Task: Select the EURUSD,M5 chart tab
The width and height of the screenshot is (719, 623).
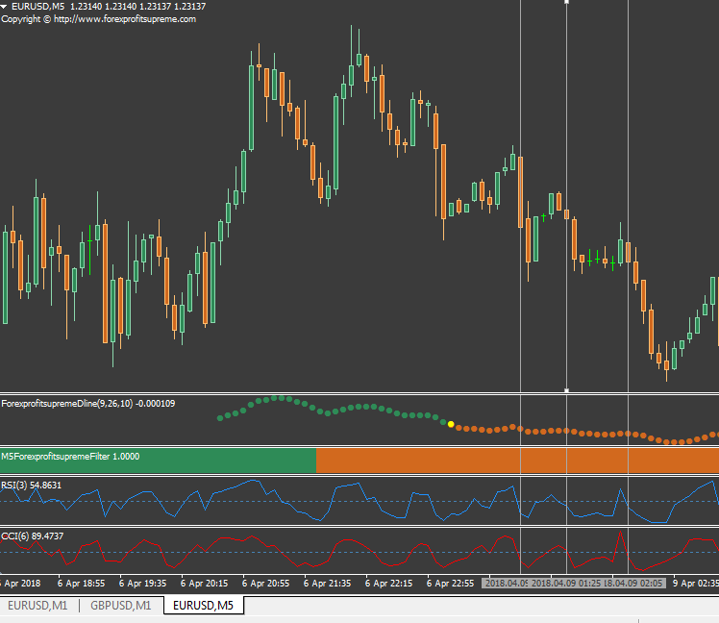Action: (x=203, y=606)
